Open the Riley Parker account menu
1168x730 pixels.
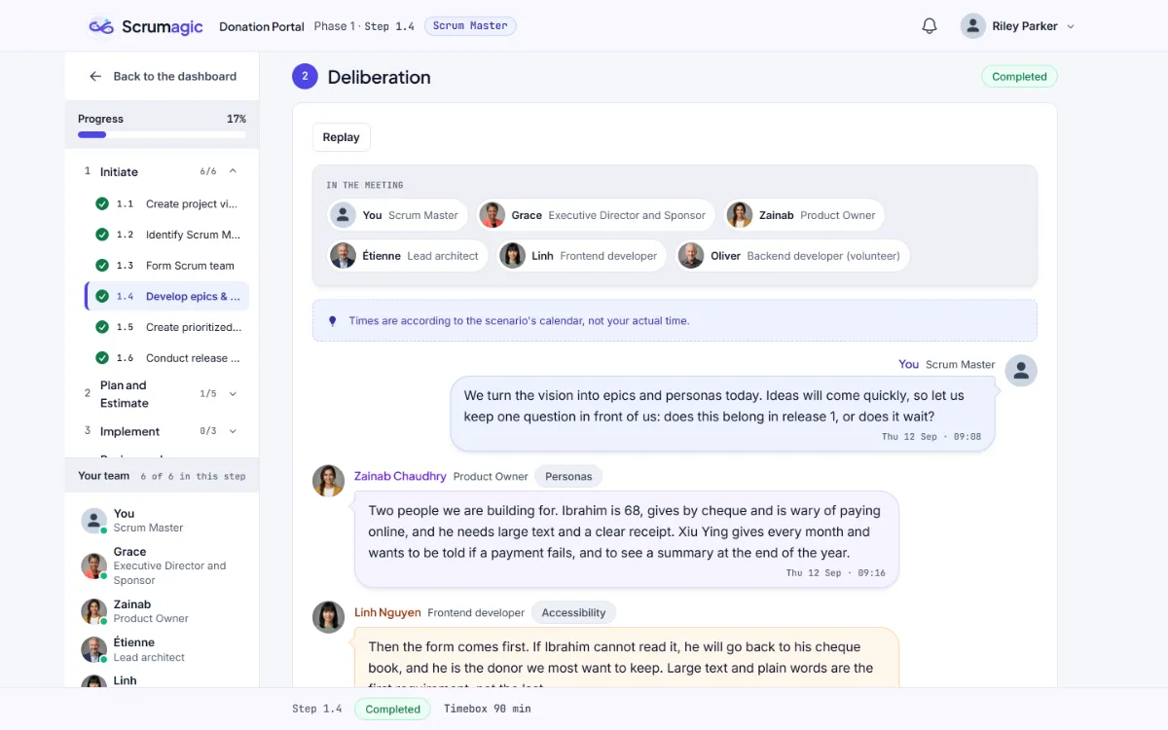point(1017,26)
